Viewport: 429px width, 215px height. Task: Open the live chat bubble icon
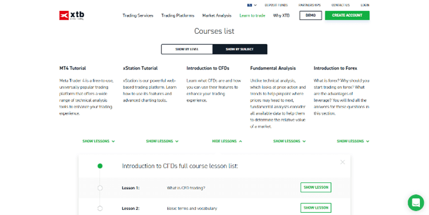pyautogui.click(x=416, y=203)
